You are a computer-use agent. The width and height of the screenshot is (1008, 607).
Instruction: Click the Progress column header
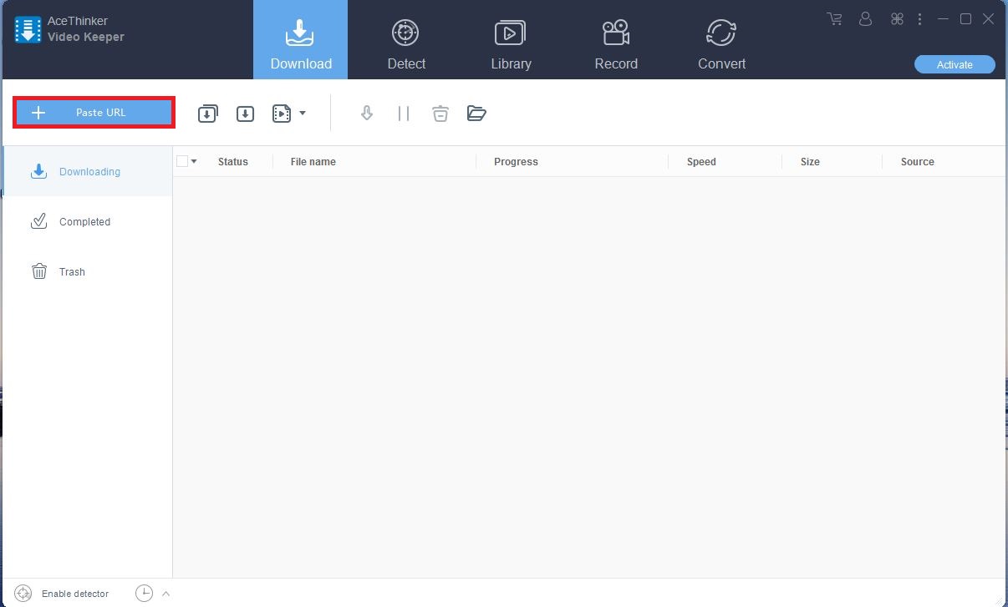516,162
